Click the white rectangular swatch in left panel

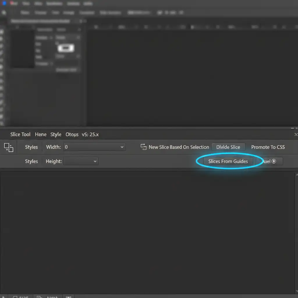coord(66,48)
